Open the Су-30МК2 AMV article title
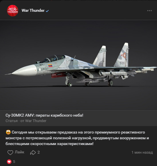Image resolution: width=157 pixels, height=166 pixels. 44,115
